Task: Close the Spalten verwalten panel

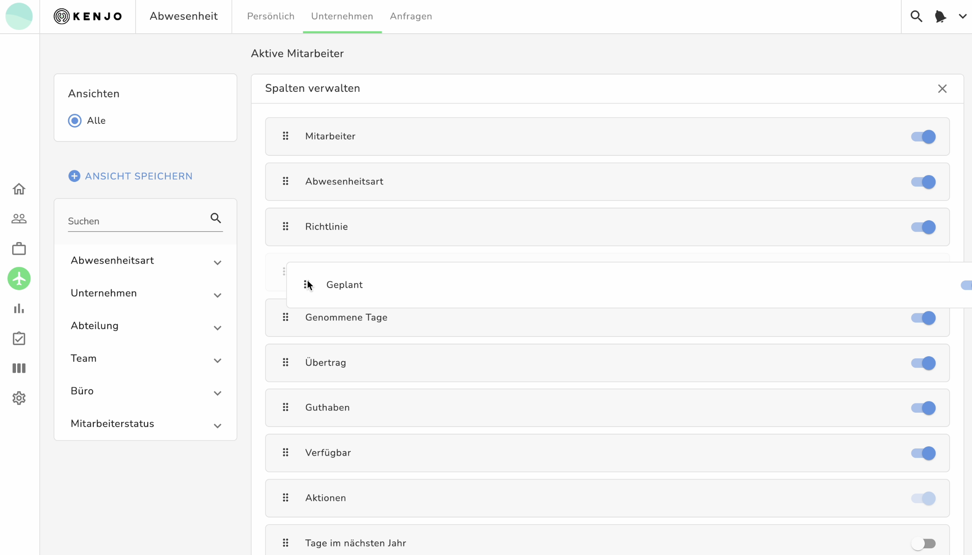Action: pyautogui.click(x=942, y=89)
